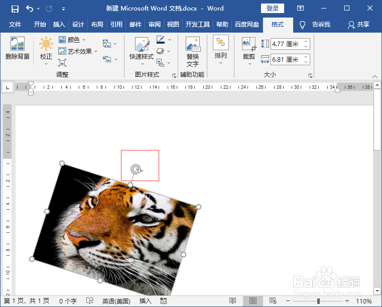Collapse the ribbon with the chevron
382x307 pixels.
click(374, 76)
